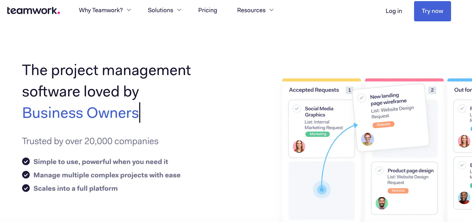Click the Try now button
Image resolution: width=472 pixels, height=222 pixels.
[x=432, y=11]
